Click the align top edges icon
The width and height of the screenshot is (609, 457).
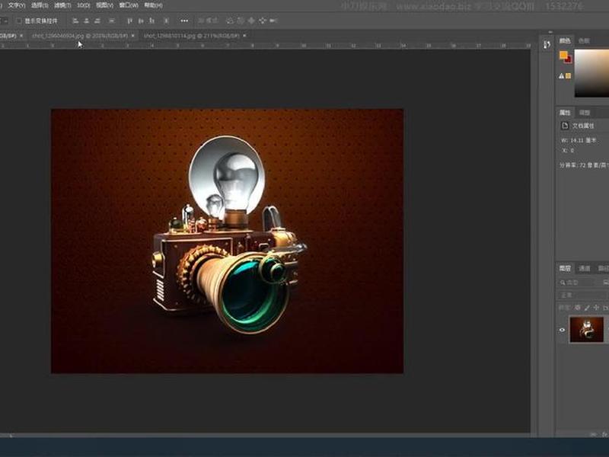(130, 21)
